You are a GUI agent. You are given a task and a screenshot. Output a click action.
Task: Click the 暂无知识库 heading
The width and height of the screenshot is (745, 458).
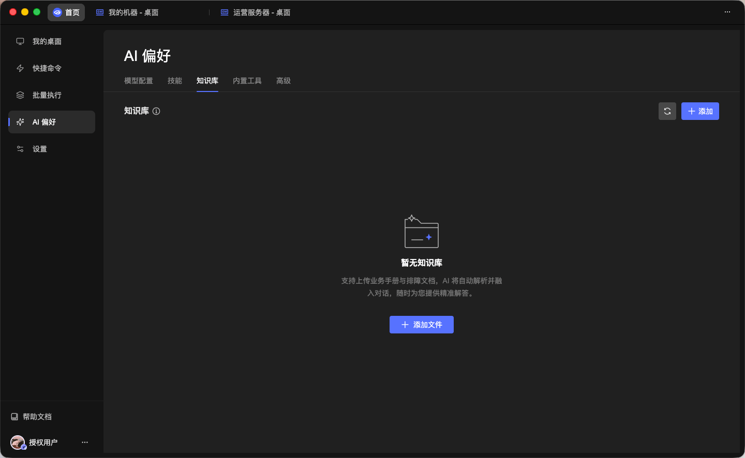tap(422, 263)
